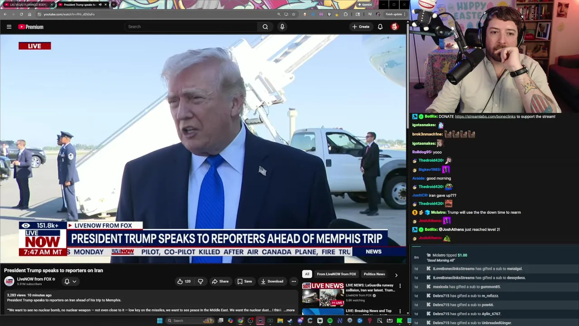Save video to playlist
The height and width of the screenshot is (326, 579).
coord(245,281)
